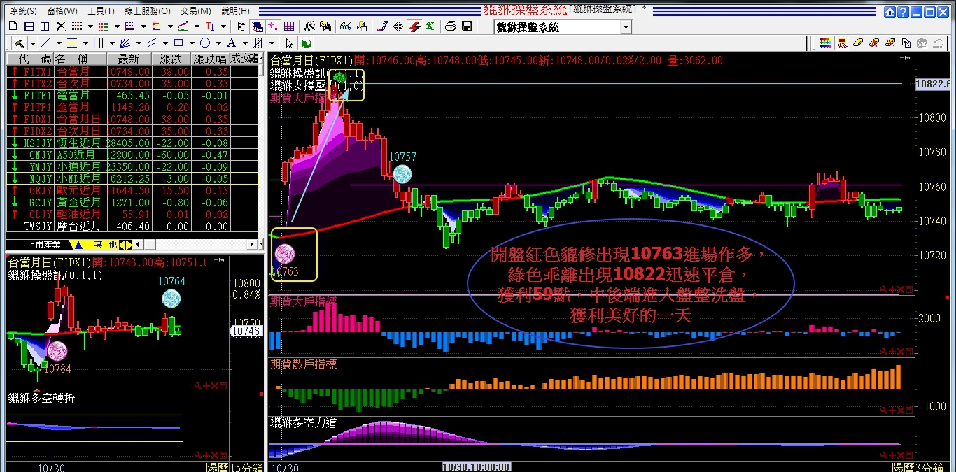Click the floppy disk save icon
This screenshot has width=956, height=472.
[x=467, y=26]
